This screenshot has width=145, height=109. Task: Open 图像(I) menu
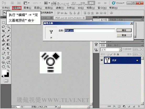click(27, 8)
